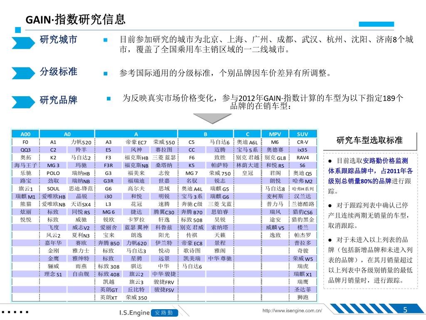Select the 荣威 550 cell
Image resolution: width=426 pixels, height=320 pixels.
click(164, 142)
